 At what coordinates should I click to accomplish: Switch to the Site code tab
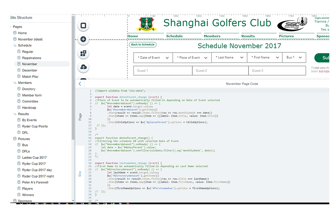pyautogui.click(x=80, y=174)
